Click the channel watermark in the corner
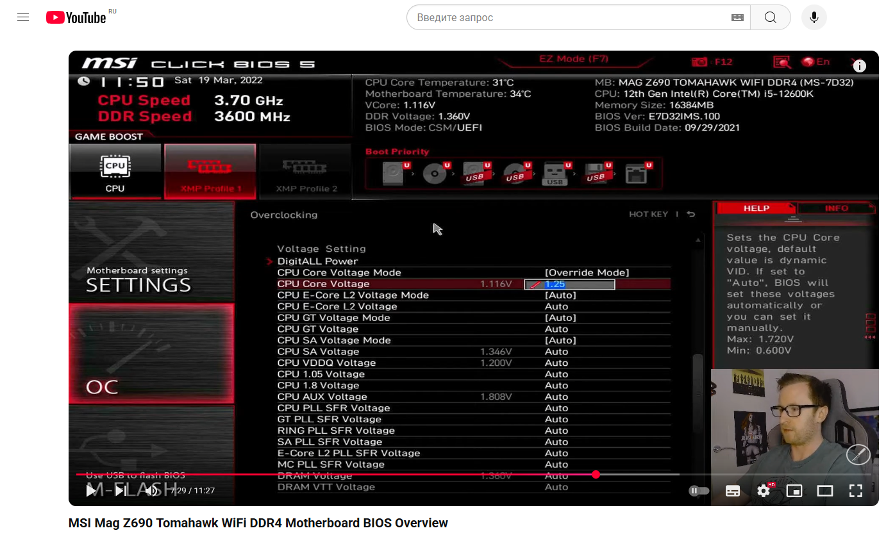 pyautogui.click(x=858, y=454)
